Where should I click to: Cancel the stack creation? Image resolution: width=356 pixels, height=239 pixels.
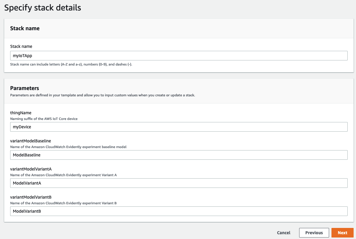point(283,232)
